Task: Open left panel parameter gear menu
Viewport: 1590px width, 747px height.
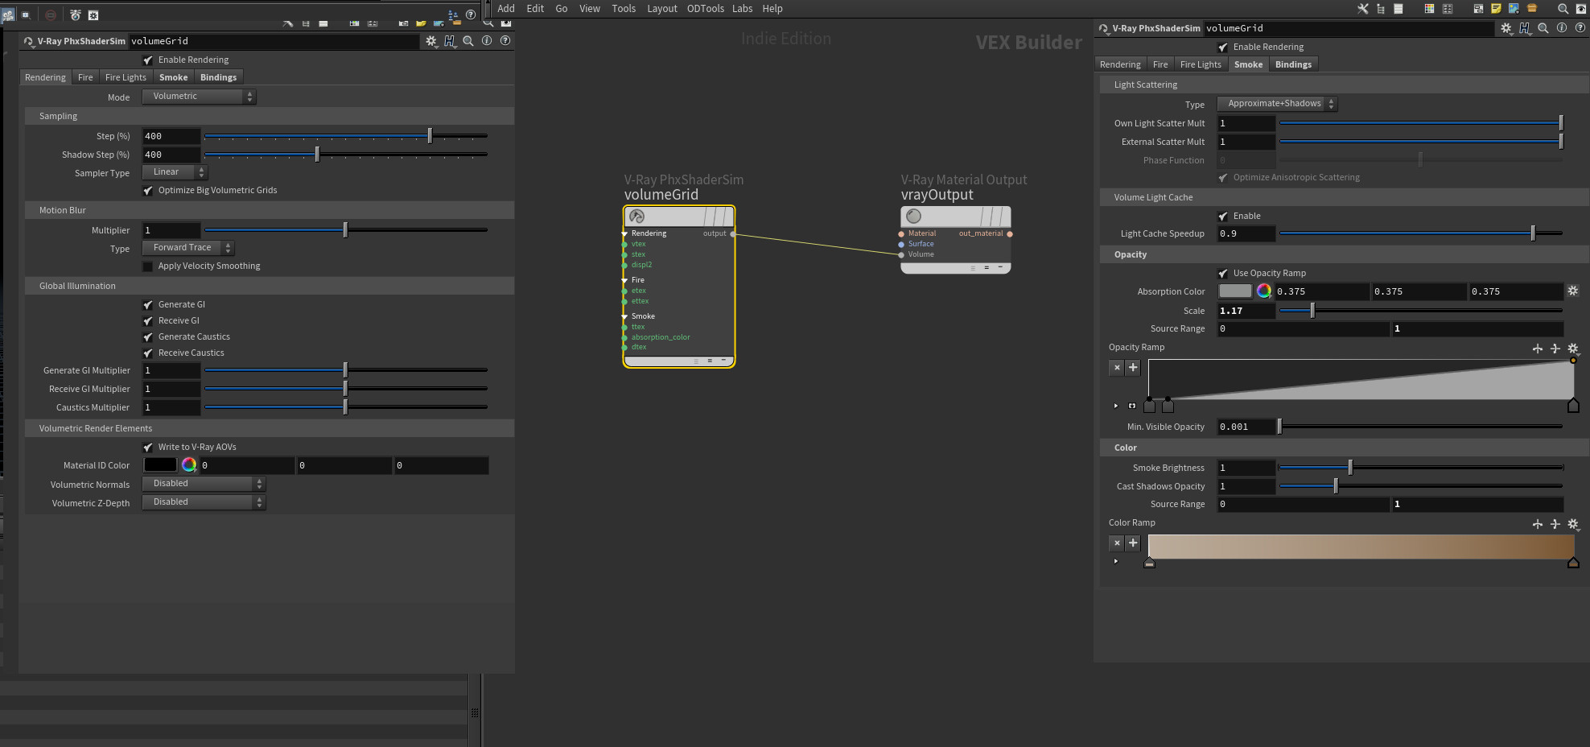Action: tap(431, 41)
